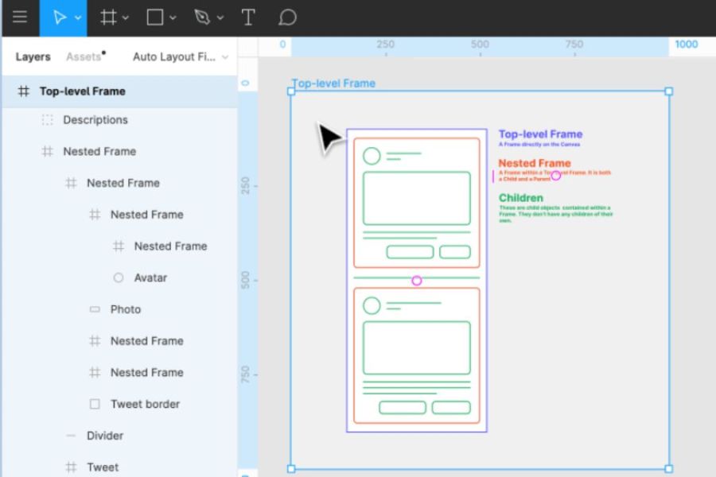Select the Move tool arrow
This screenshot has height=477, width=716.
[x=59, y=17]
